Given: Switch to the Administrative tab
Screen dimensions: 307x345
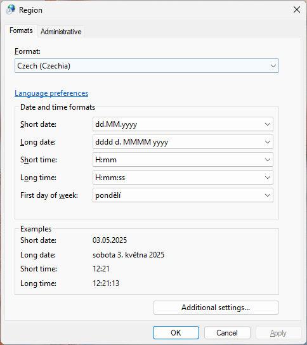Looking at the screenshot, I should point(61,32).
